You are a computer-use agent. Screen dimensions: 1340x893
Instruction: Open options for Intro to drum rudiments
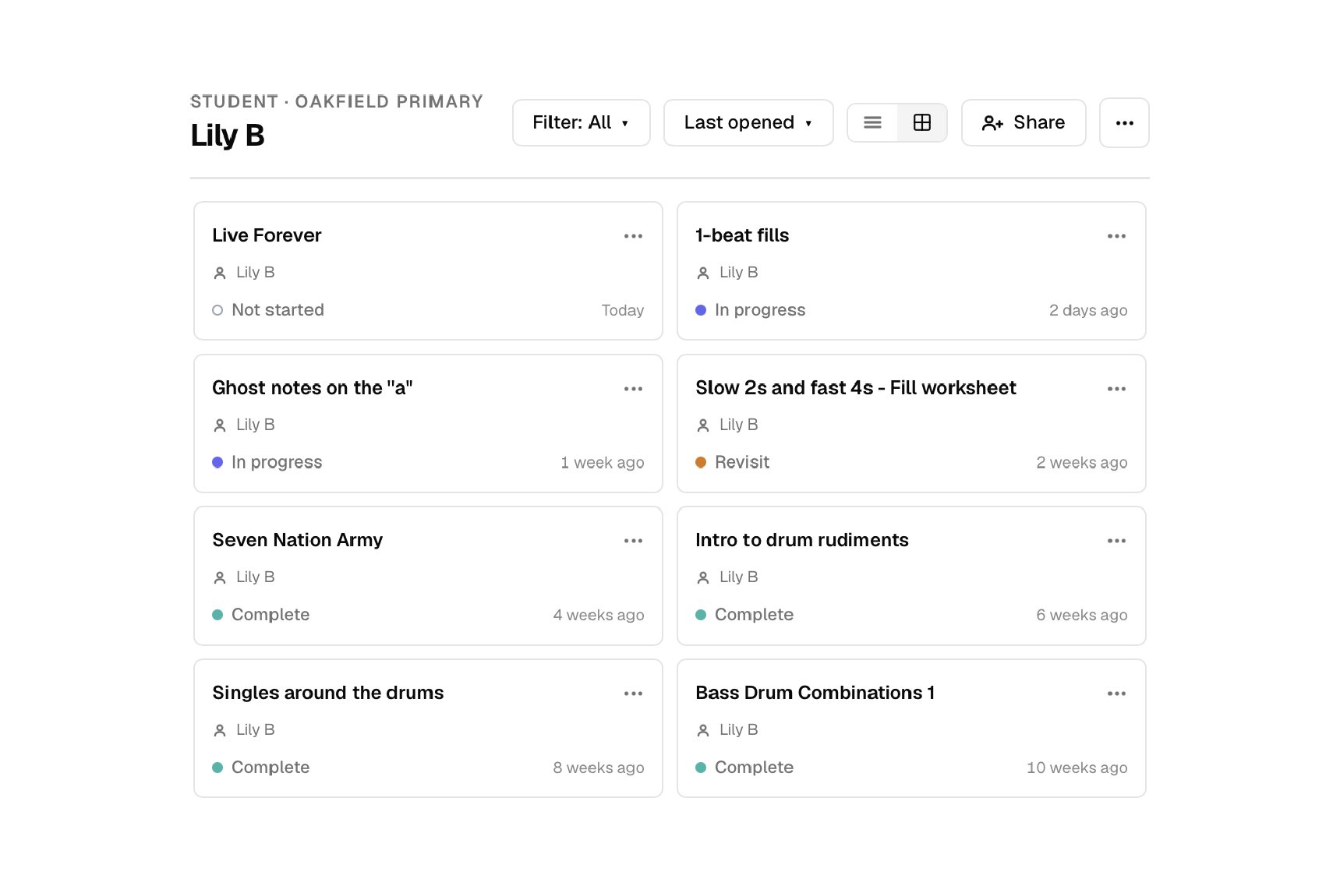coord(1116,541)
